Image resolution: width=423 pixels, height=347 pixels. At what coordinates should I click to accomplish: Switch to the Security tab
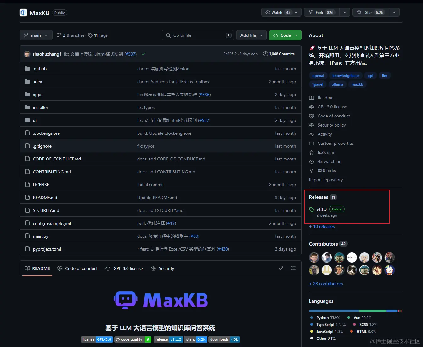click(x=162, y=268)
